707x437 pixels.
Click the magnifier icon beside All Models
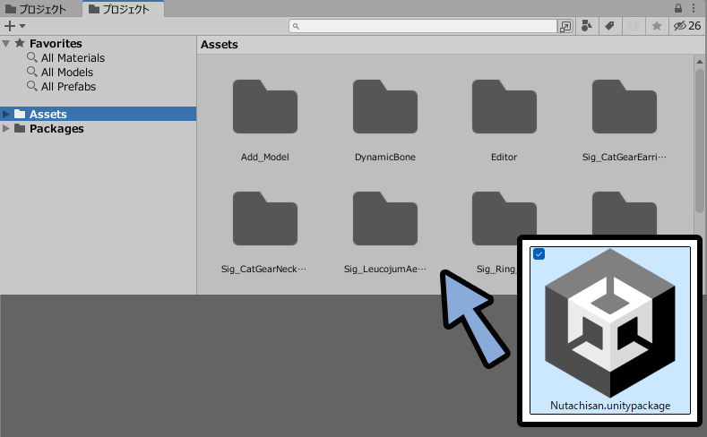click(x=31, y=72)
